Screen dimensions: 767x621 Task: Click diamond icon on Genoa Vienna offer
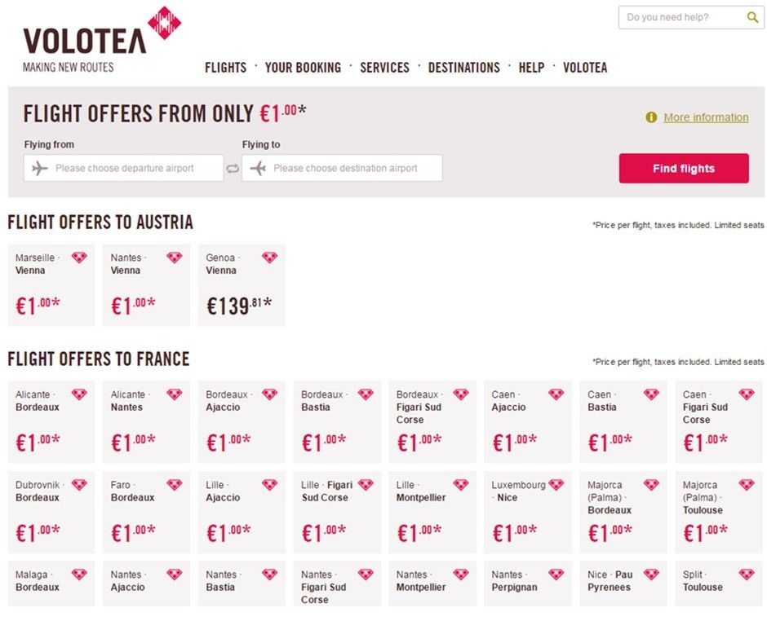[269, 258]
